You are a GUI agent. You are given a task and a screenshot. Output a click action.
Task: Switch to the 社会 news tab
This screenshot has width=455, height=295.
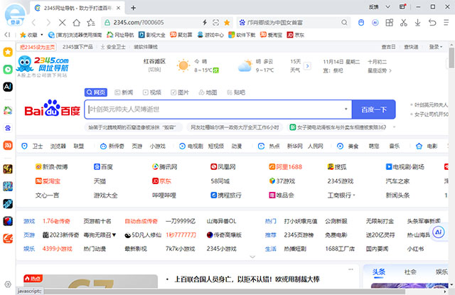coord(410,272)
